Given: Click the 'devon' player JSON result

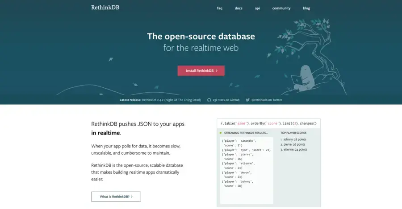Looking at the screenshot, I should 237,175.
